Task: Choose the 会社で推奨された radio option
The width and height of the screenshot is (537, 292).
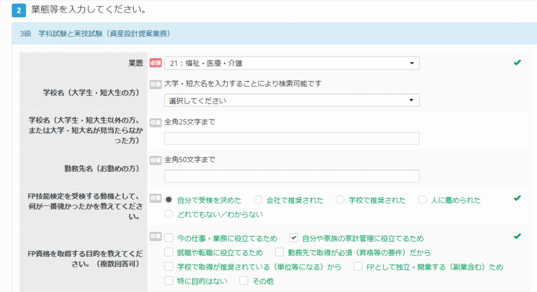Action: tap(258, 199)
